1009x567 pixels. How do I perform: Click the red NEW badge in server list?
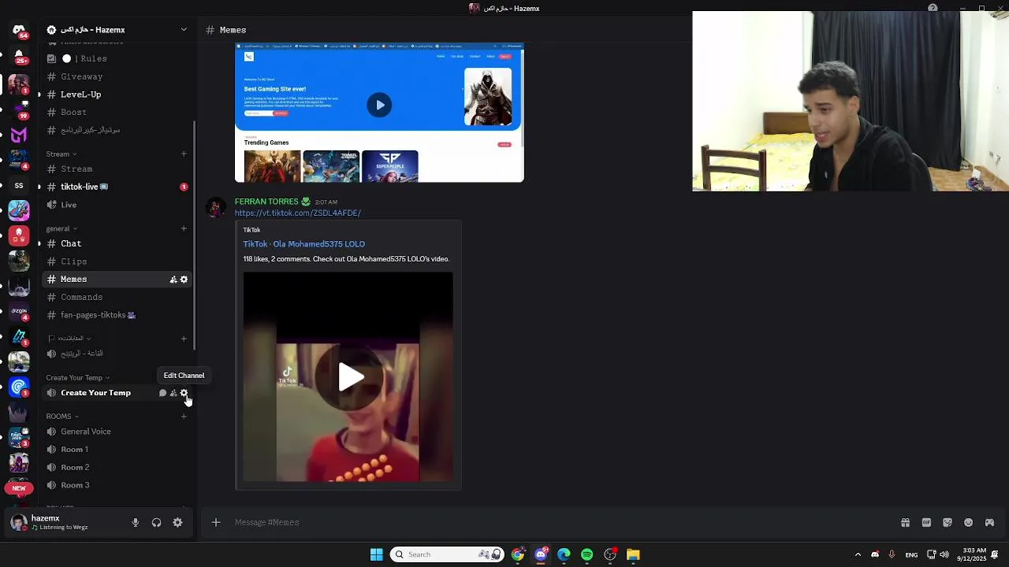19,488
